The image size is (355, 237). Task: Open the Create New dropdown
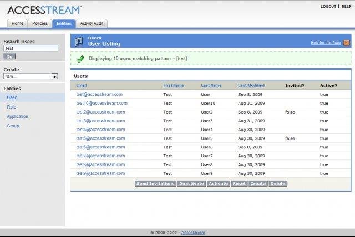pyautogui.click(x=31, y=76)
